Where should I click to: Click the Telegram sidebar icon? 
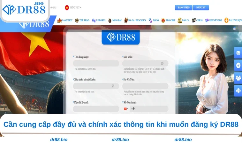tap(238, 65)
